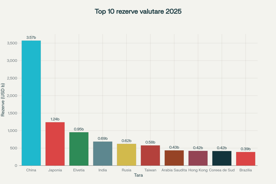Select the Brazilia bar

coord(246,159)
